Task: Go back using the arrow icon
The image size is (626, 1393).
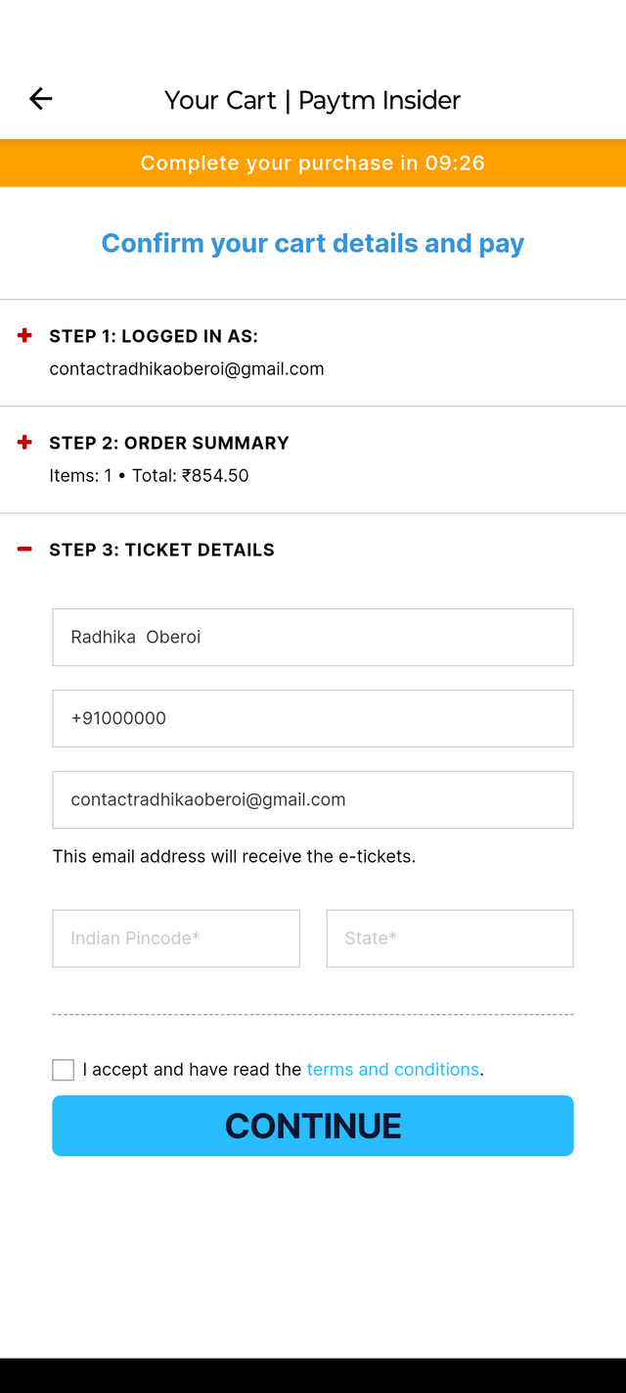Action: point(40,99)
